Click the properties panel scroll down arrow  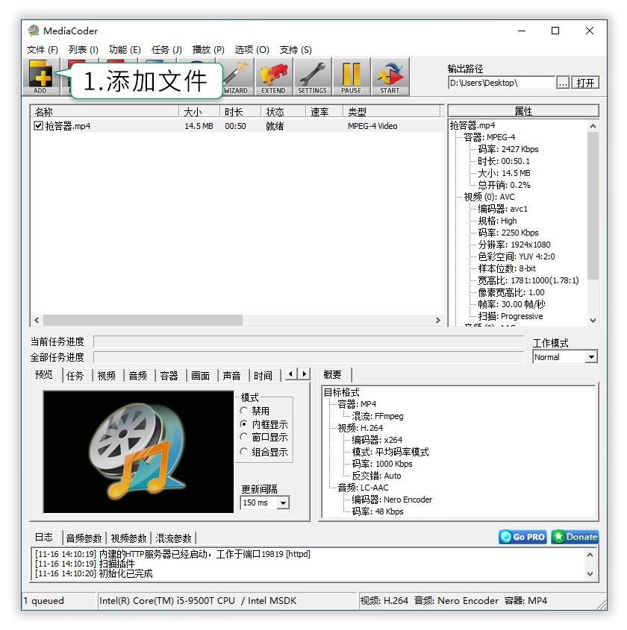click(593, 321)
